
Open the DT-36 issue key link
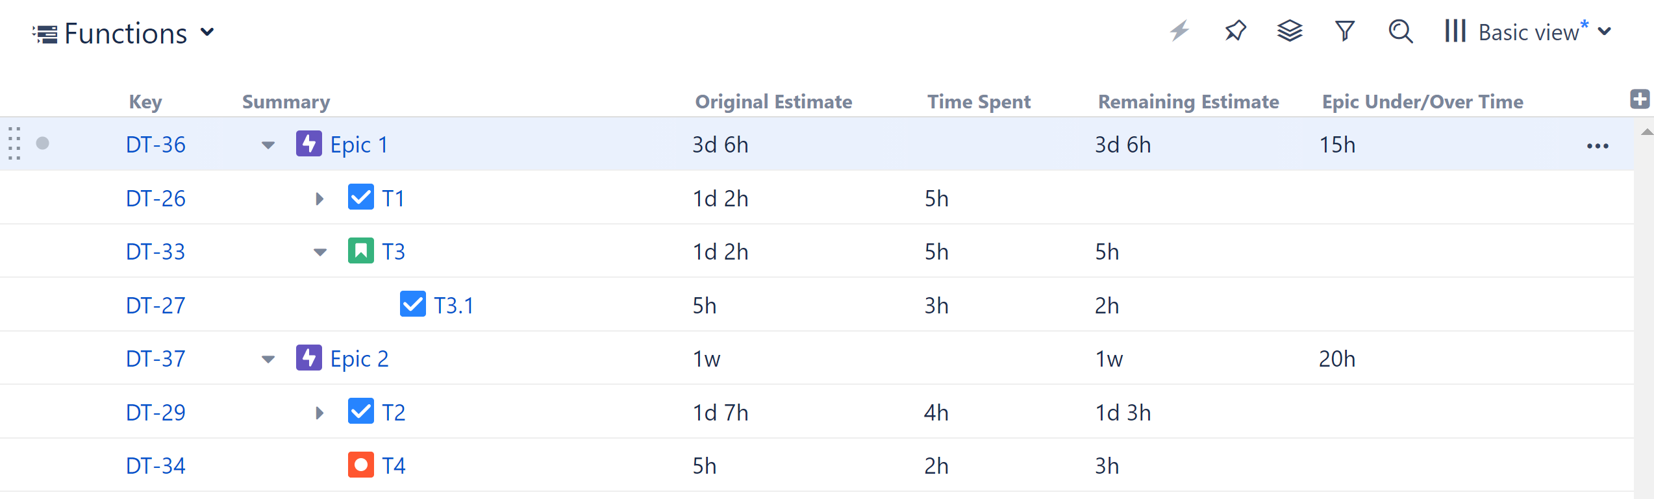pyautogui.click(x=156, y=145)
